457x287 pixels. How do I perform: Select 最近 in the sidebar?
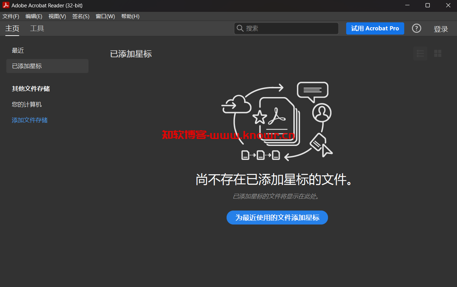coord(18,51)
